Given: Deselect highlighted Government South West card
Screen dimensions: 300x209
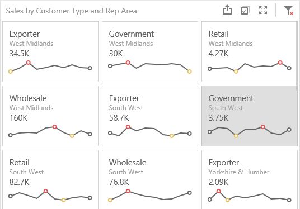Looking at the screenshot, I should 250,116.
